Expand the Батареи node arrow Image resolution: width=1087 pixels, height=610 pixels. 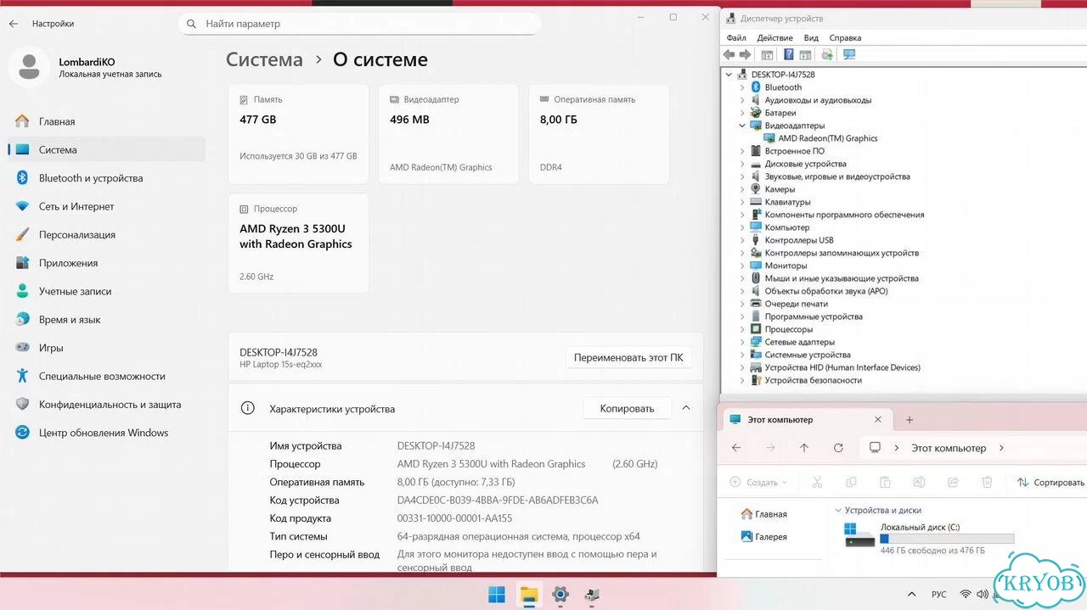742,113
